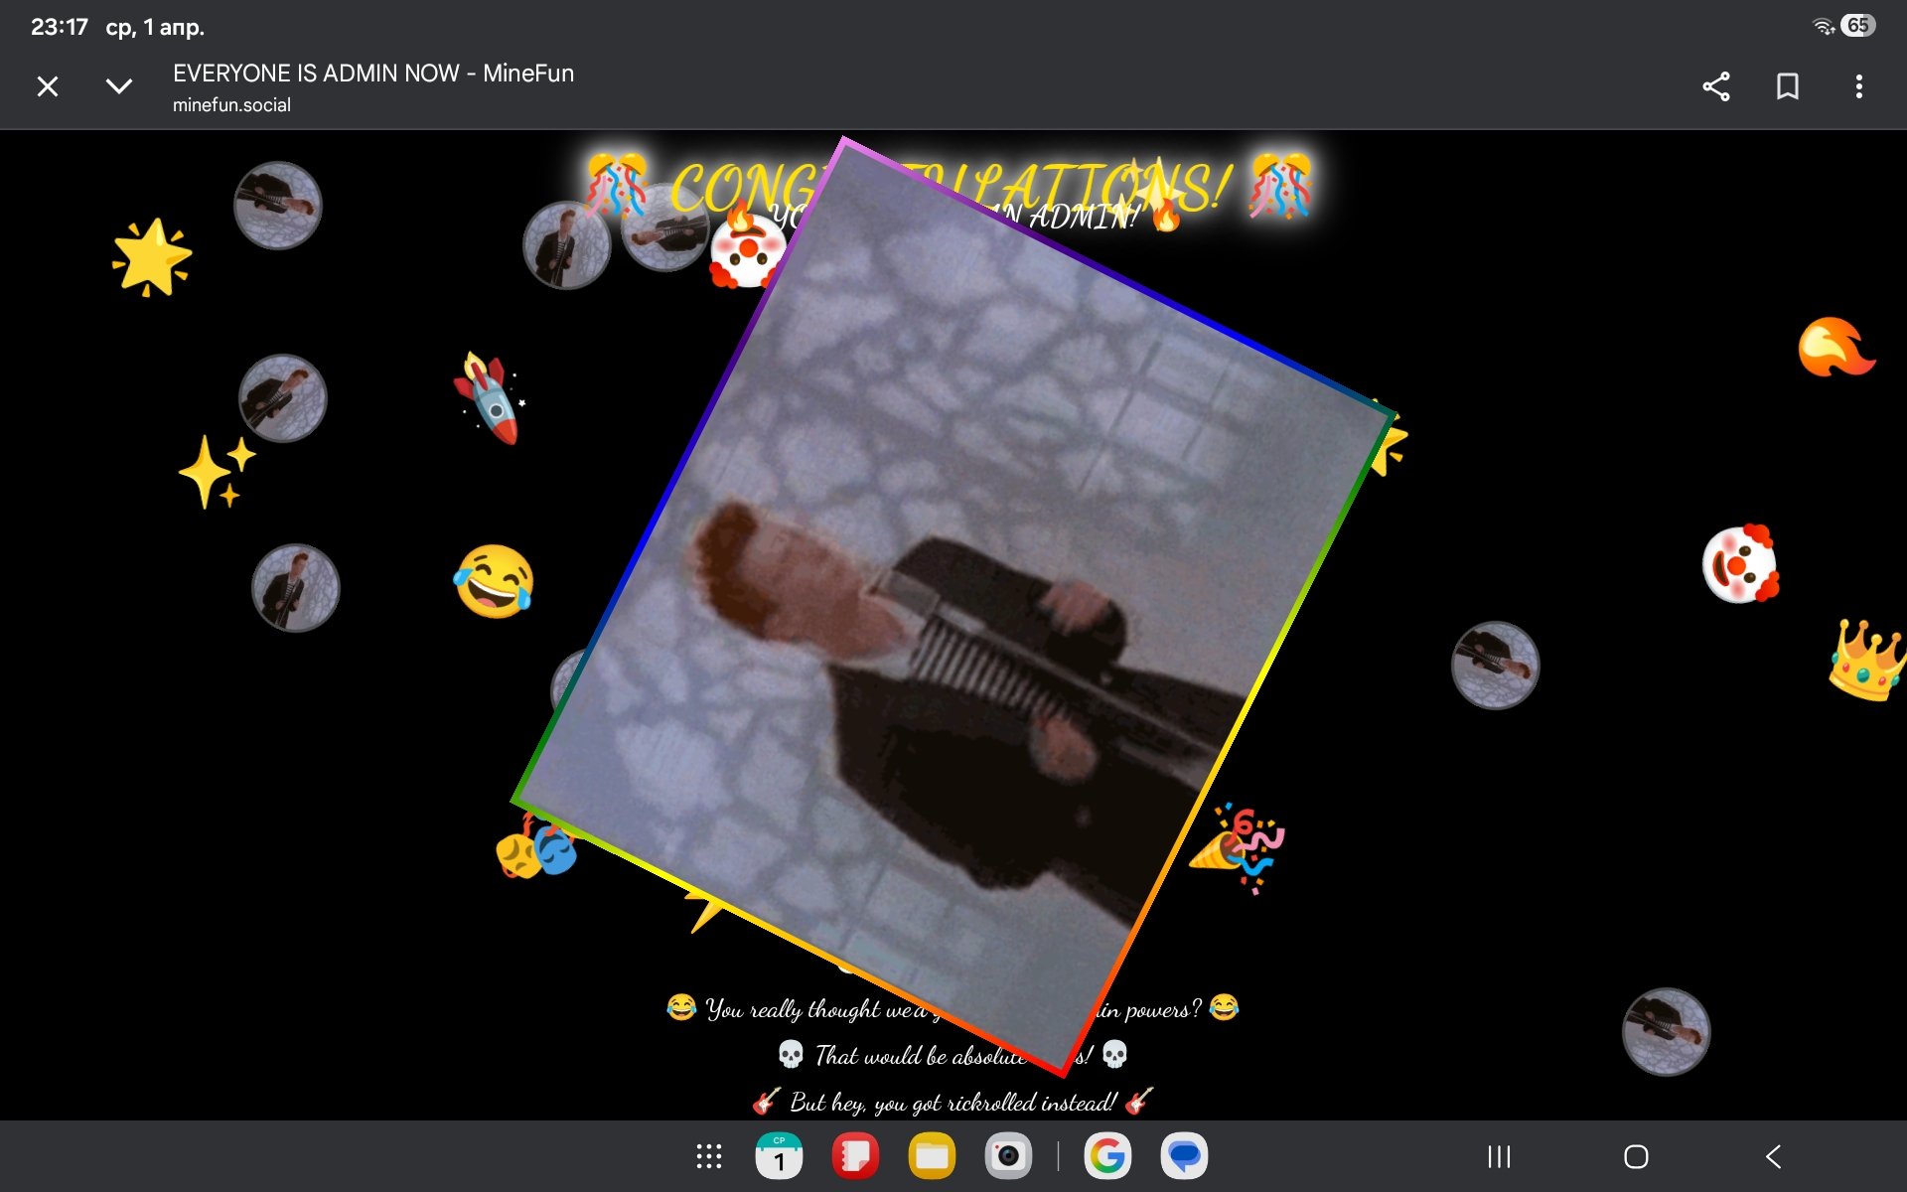Image resolution: width=1907 pixels, height=1192 pixels.
Task: Launch the Camera app
Action: pos(1008,1156)
